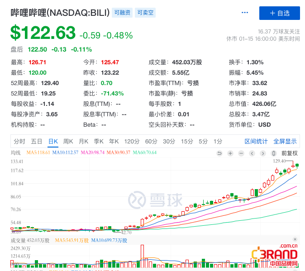Close the ad at chart's bottom right

(x=295, y=239)
